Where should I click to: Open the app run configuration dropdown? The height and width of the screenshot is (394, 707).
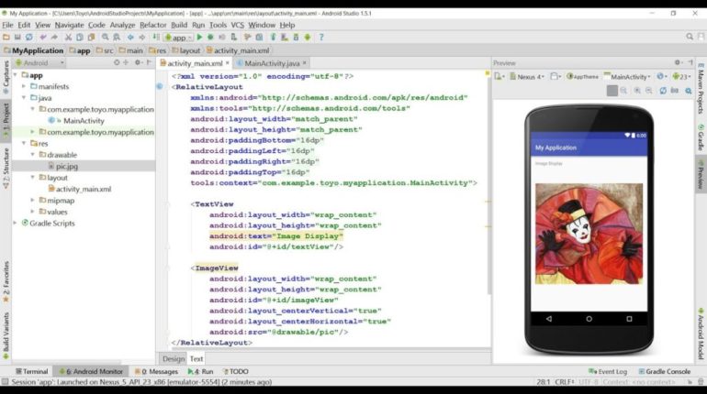click(178, 38)
